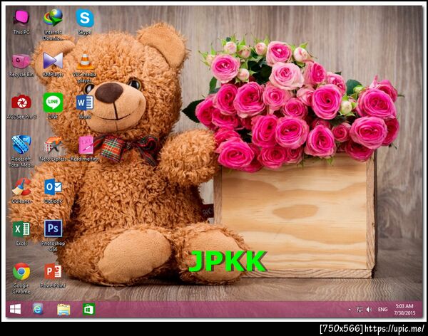This screenshot has width=428, height=336.
Task: Show hidden tray icons arrow
Action: tap(350, 310)
